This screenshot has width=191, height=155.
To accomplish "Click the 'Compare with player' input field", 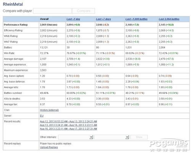I will pos(52,11).
